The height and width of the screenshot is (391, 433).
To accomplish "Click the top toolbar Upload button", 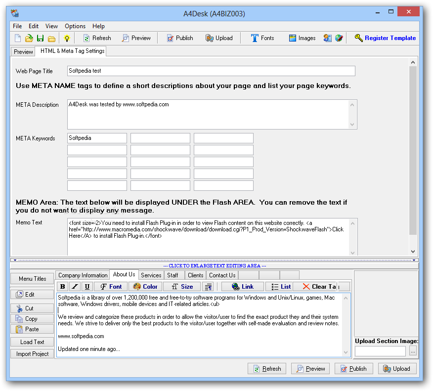I will [219, 38].
